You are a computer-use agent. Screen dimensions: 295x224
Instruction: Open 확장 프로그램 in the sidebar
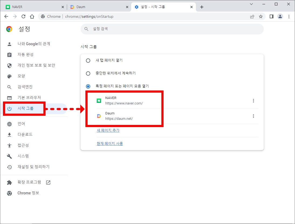(x=34, y=182)
